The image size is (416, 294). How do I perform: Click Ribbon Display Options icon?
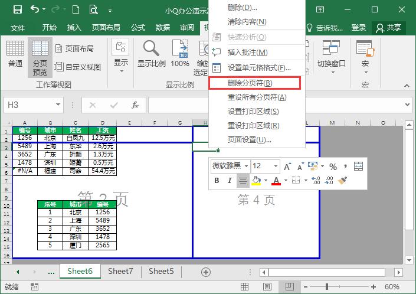point(320,10)
